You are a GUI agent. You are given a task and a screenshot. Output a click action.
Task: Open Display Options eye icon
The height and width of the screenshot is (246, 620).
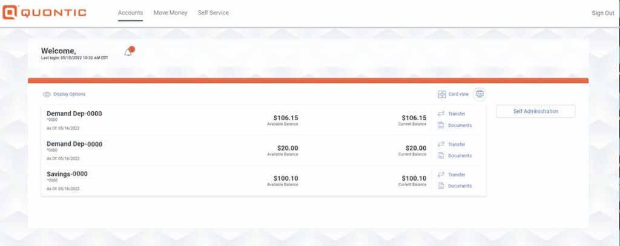(x=47, y=94)
